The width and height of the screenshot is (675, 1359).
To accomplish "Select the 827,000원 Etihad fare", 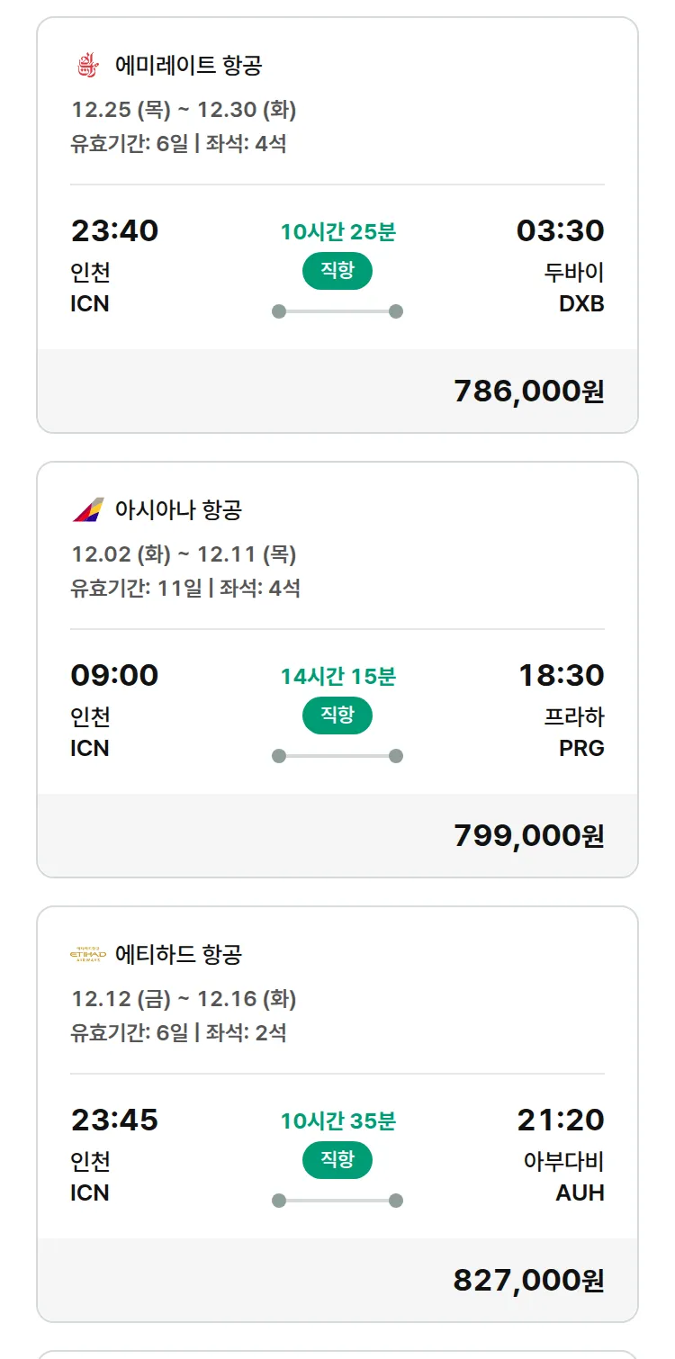I will [528, 1280].
